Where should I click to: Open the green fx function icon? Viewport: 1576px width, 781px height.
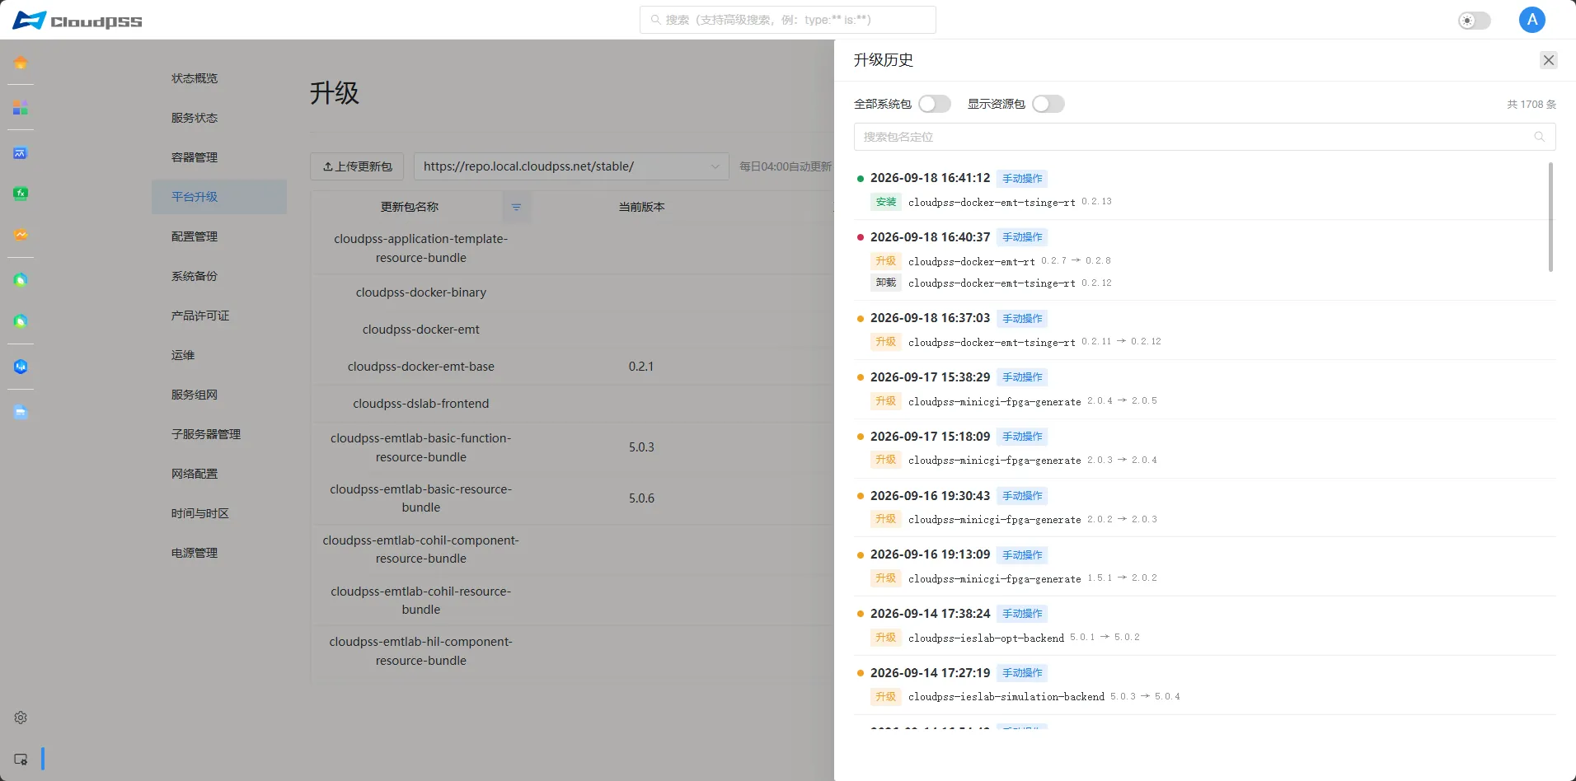click(21, 194)
